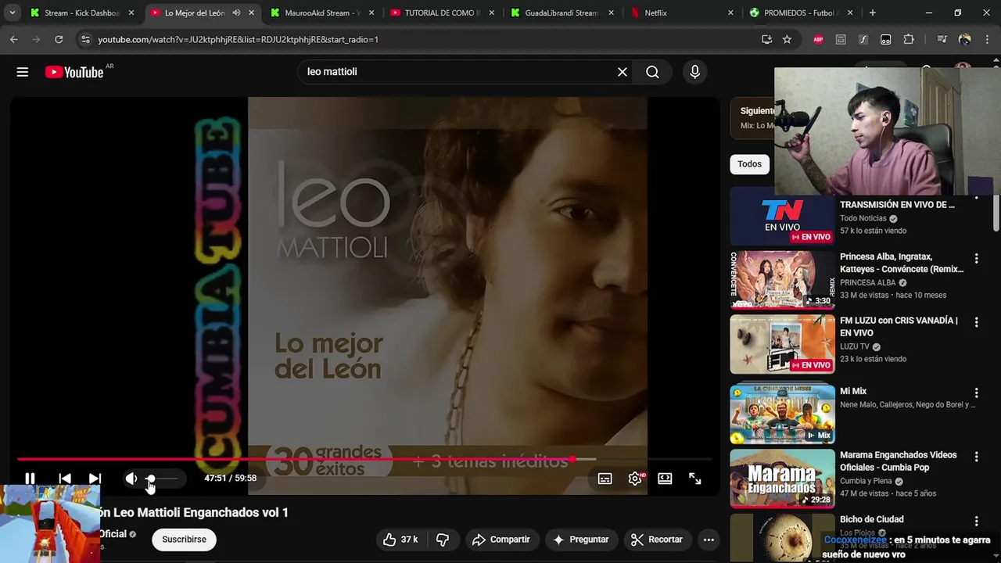1001x563 pixels.
Task: Click the YouTube URL address bar
Action: pyautogui.click(x=422, y=39)
